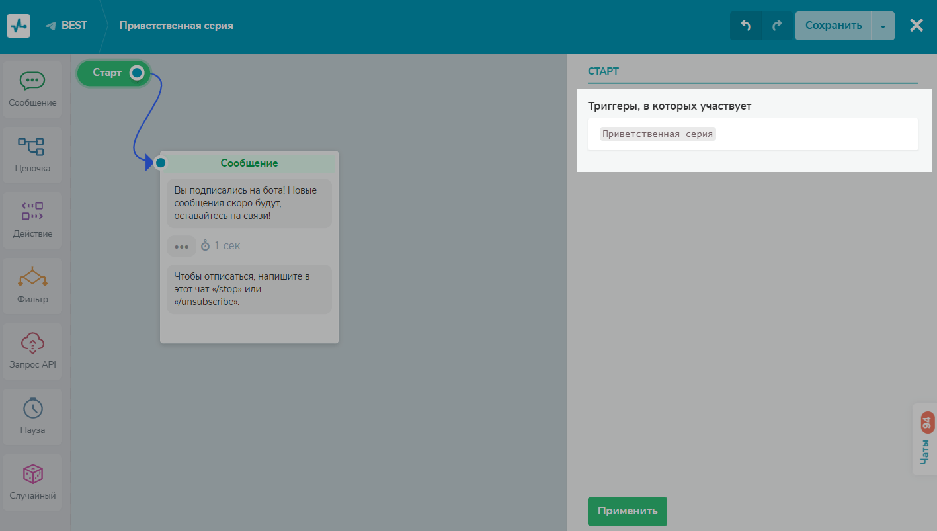Add a Действие block from sidebar
Image resolution: width=937 pixels, height=531 pixels.
[x=32, y=221]
